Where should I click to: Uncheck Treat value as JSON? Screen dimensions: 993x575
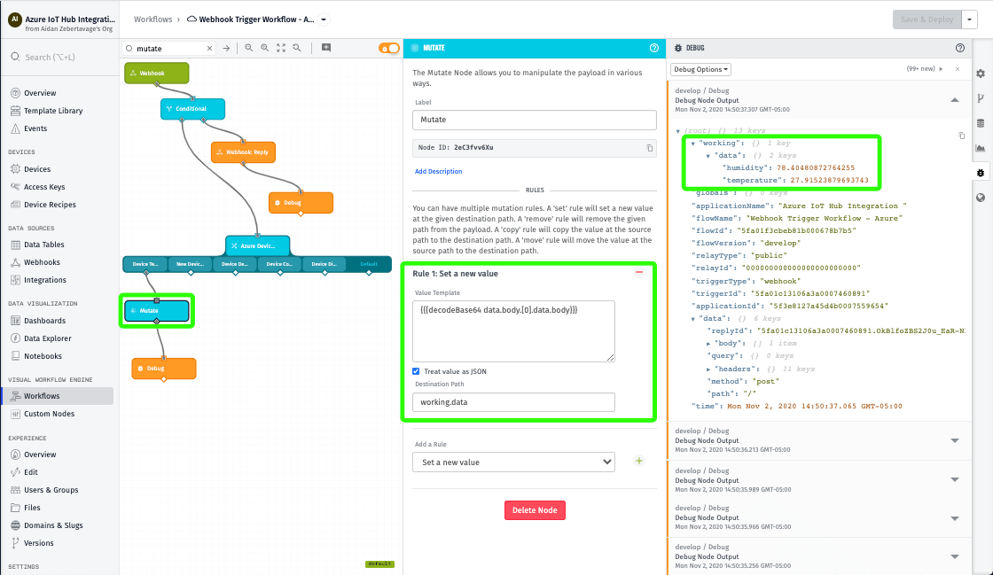coord(417,371)
